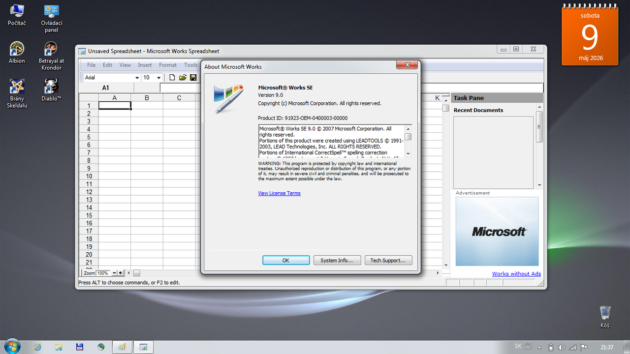Click the battery power tray icon

click(551, 347)
